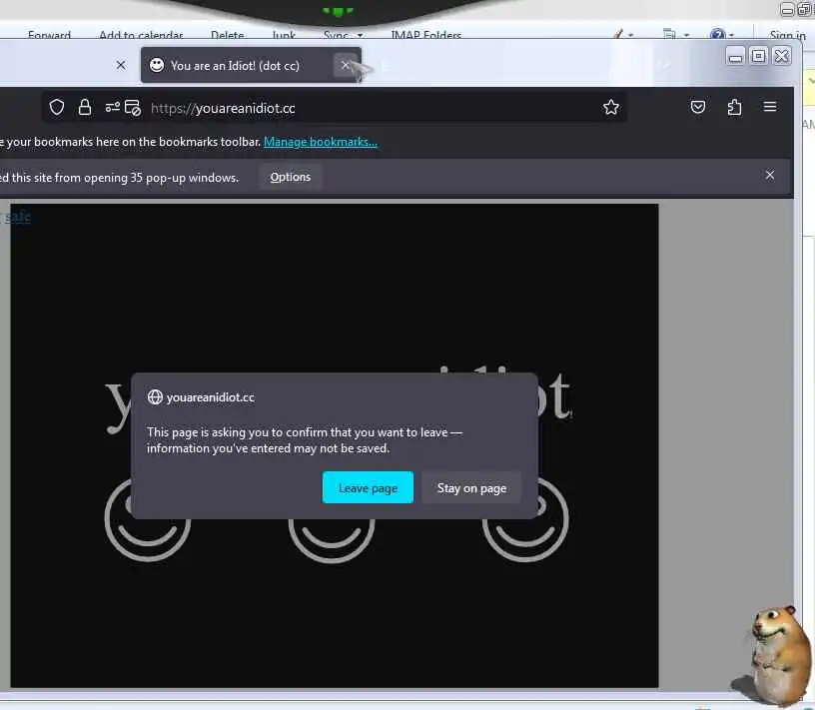Open the site permissions icon in address bar
The height and width of the screenshot is (710, 815).
tap(112, 108)
